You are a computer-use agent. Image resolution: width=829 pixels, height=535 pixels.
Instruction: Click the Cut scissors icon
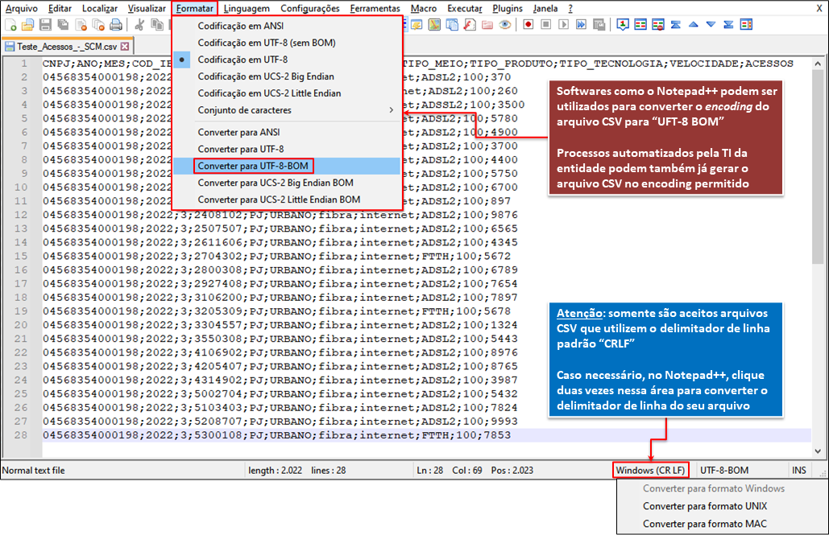click(139, 25)
